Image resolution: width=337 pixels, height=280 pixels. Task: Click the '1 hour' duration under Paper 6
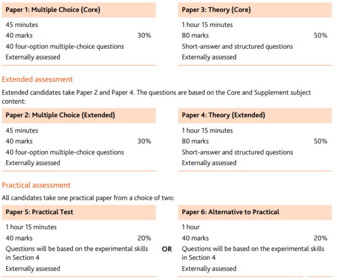click(191, 227)
